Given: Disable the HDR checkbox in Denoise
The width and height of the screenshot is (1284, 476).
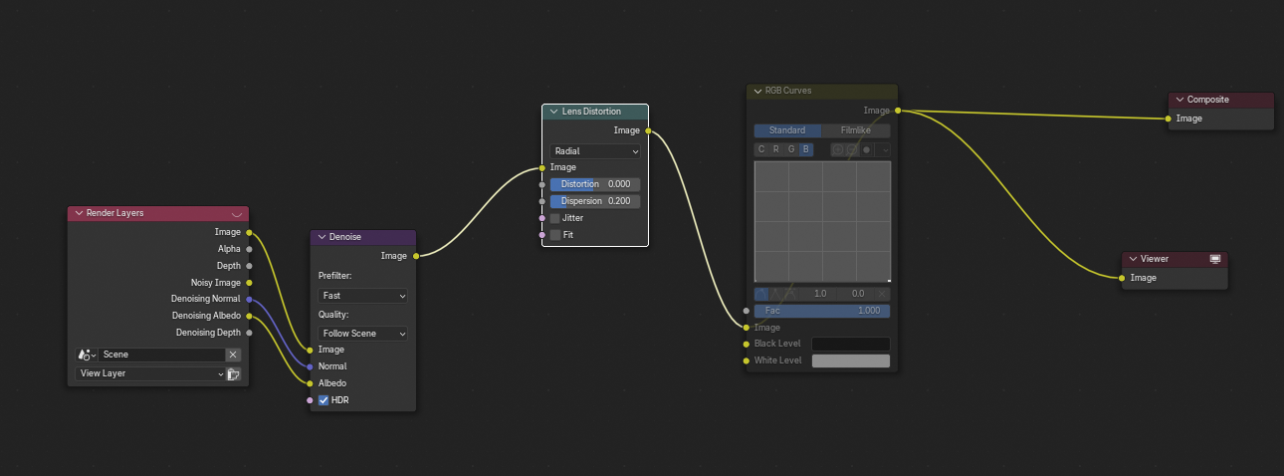Looking at the screenshot, I should pyautogui.click(x=323, y=400).
